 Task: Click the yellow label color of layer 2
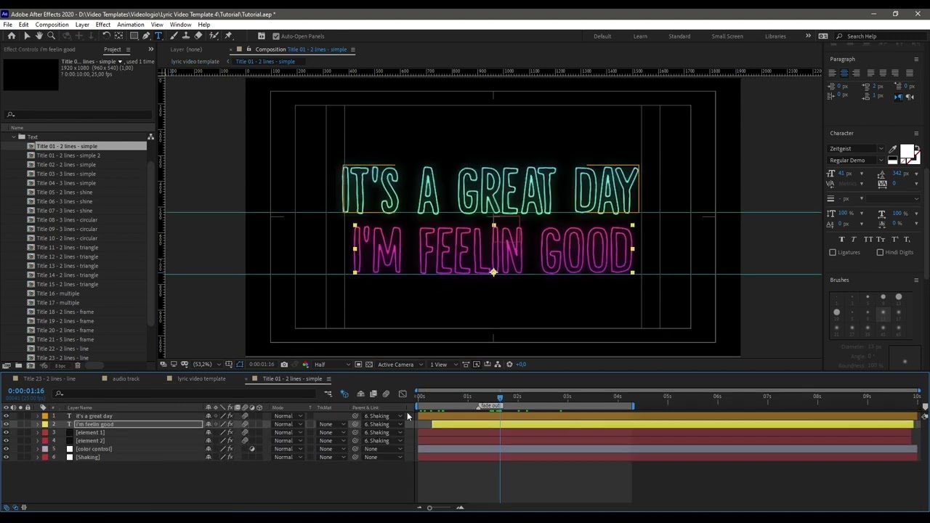click(x=44, y=424)
